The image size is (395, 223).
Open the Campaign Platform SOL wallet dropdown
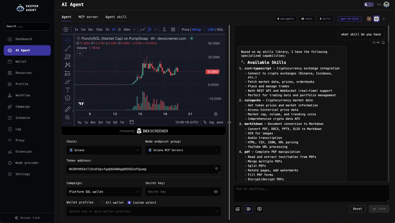pos(104,192)
